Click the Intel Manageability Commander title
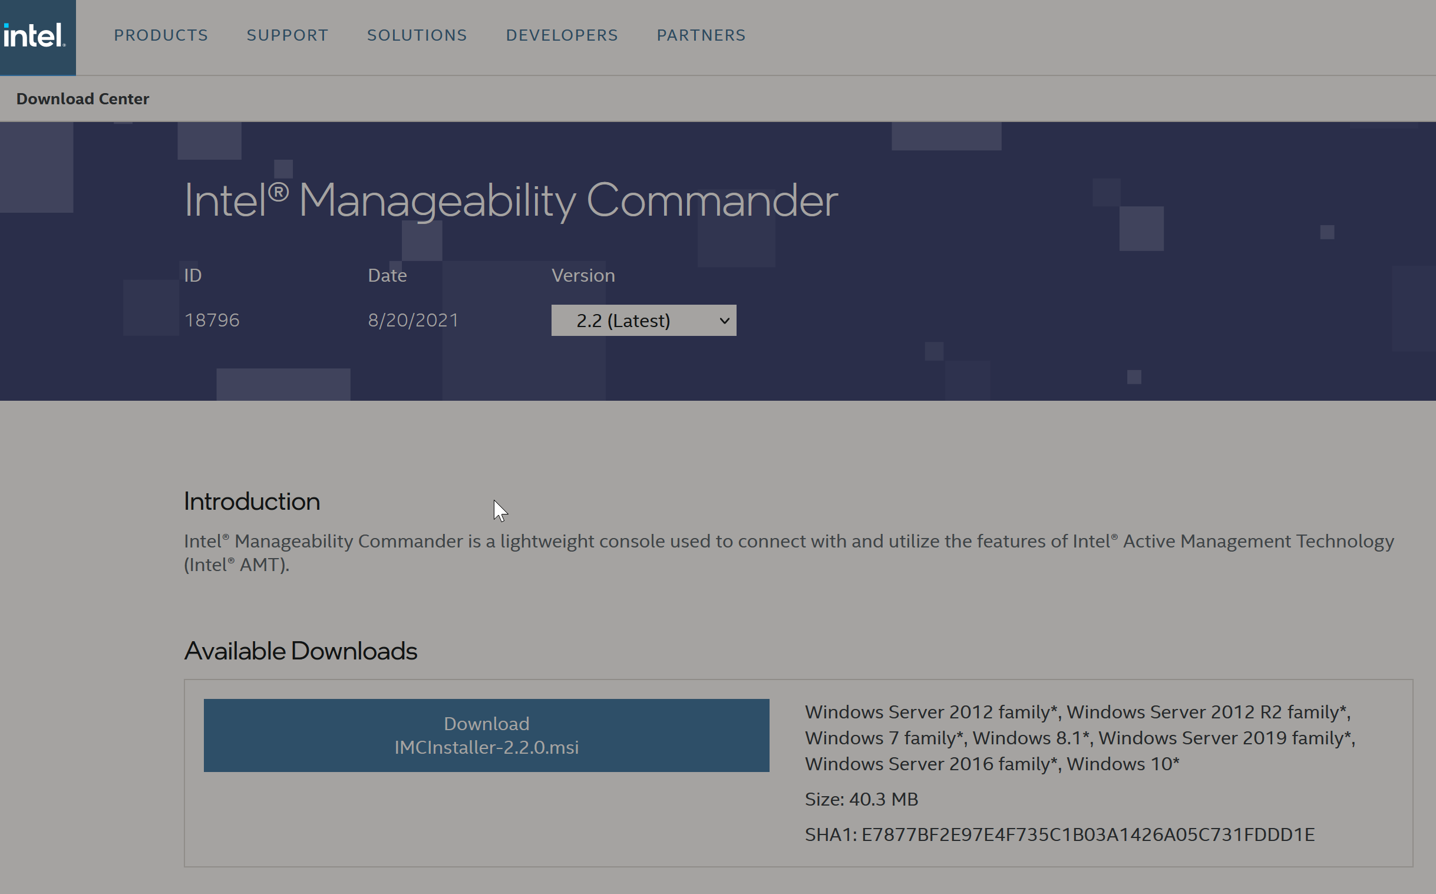 (x=511, y=201)
